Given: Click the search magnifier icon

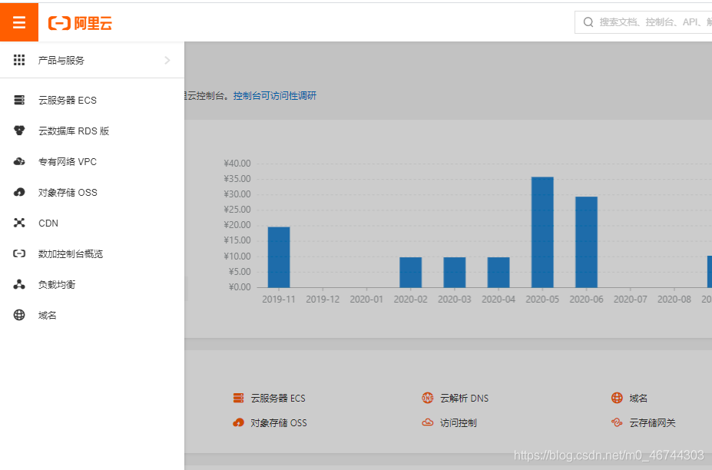Looking at the screenshot, I should 588,22.
